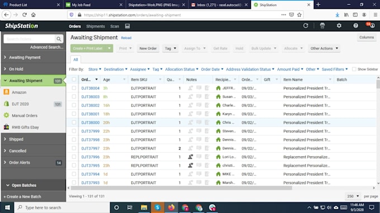Select the DJT 2020 store icon
The height and width of the screenshot is (213, 380).
(x=7, y=104)
